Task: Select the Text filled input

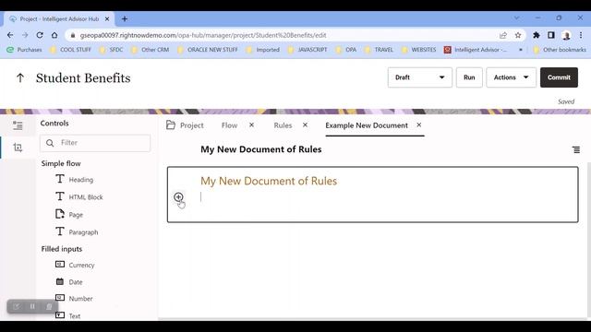Action: [68, 315]
